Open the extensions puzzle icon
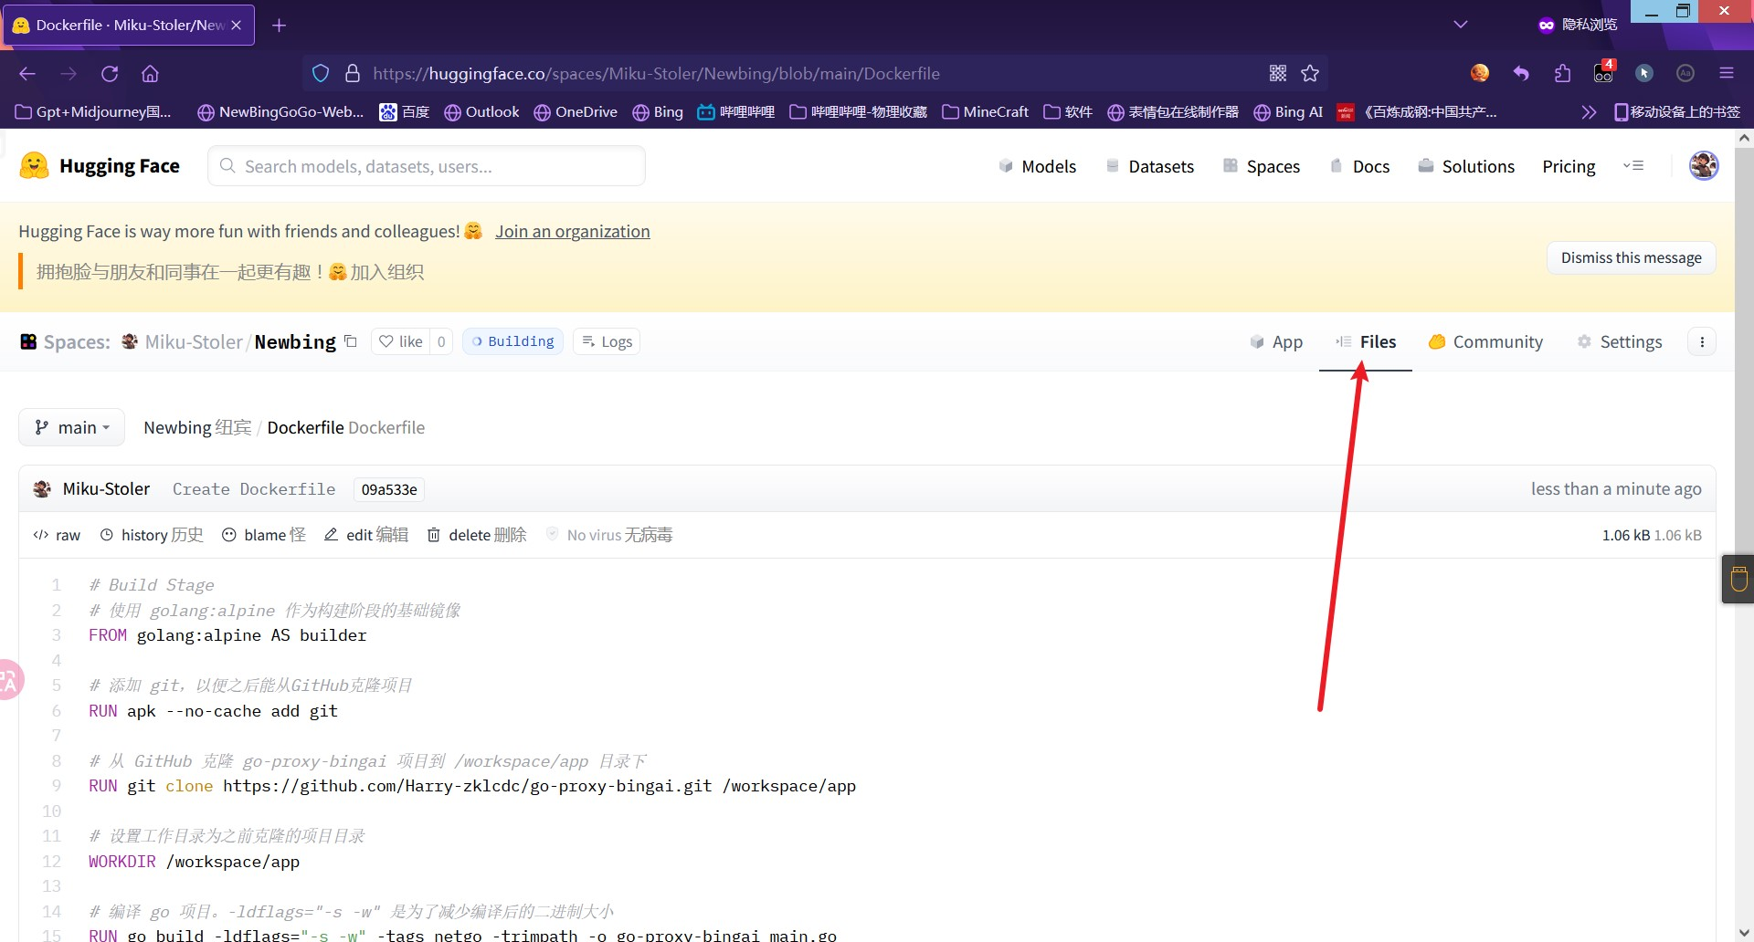The height and width of the screenshot is (942, 1754). 1562,73
